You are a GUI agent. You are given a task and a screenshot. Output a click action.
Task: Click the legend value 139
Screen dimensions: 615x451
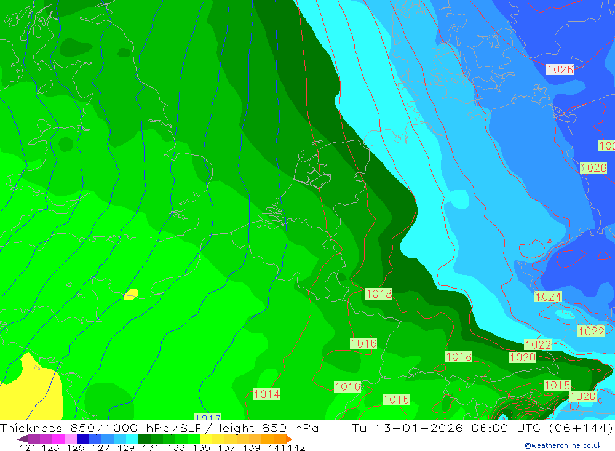click(252, 447)
